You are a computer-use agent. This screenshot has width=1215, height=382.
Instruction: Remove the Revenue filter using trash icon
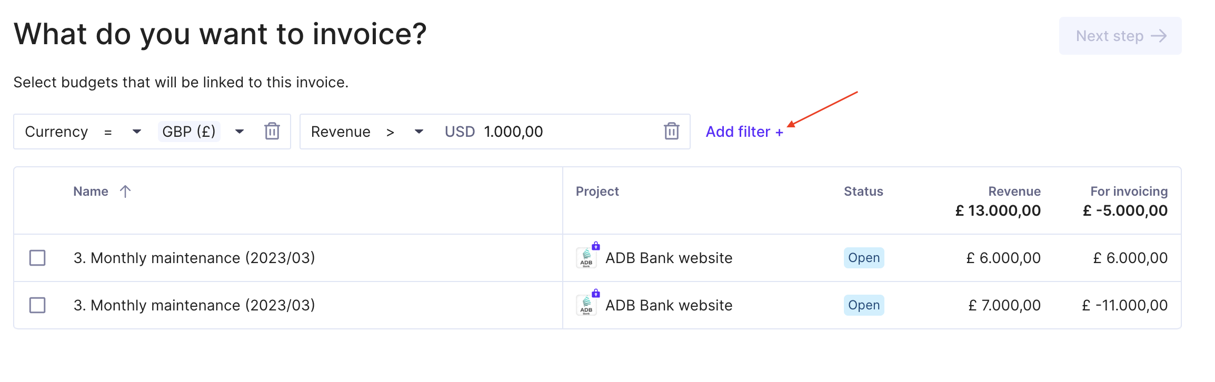(x=671, y=131)
